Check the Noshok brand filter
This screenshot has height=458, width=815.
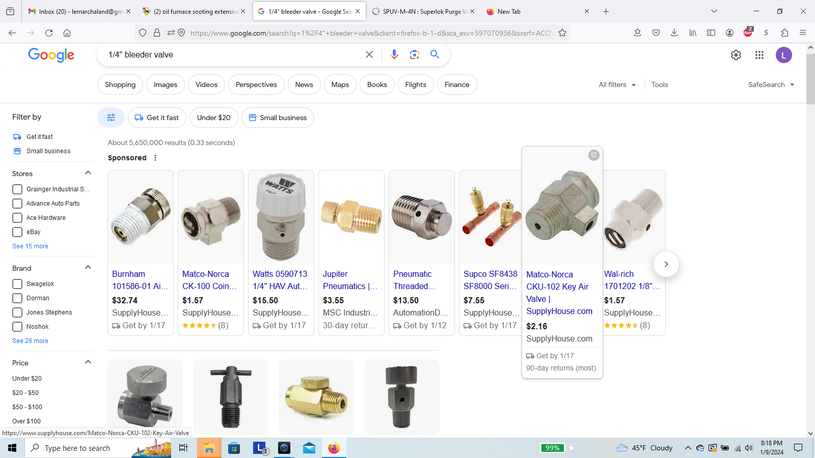pos(17,327)
